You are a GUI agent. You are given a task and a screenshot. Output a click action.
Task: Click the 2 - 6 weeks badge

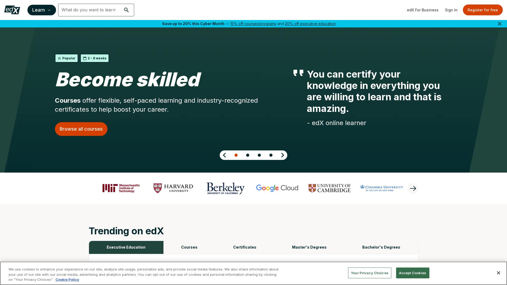pyautogui.click(x=95, y=58)
